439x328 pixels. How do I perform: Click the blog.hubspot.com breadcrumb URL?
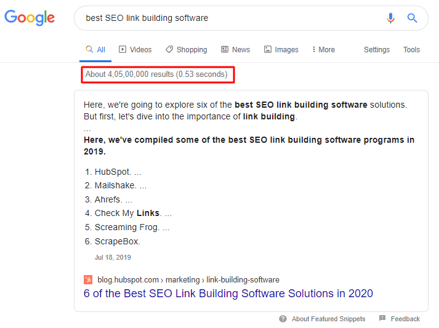tap(188, 280)
